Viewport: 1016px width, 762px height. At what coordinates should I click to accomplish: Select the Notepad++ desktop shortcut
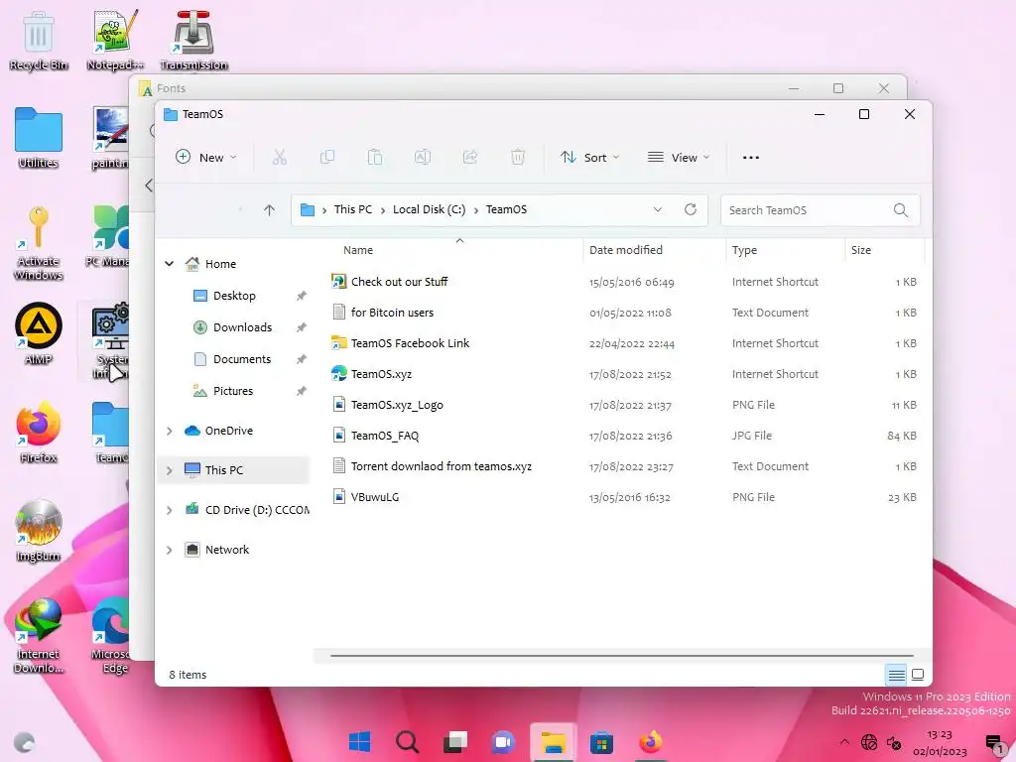tap(115, 41)
